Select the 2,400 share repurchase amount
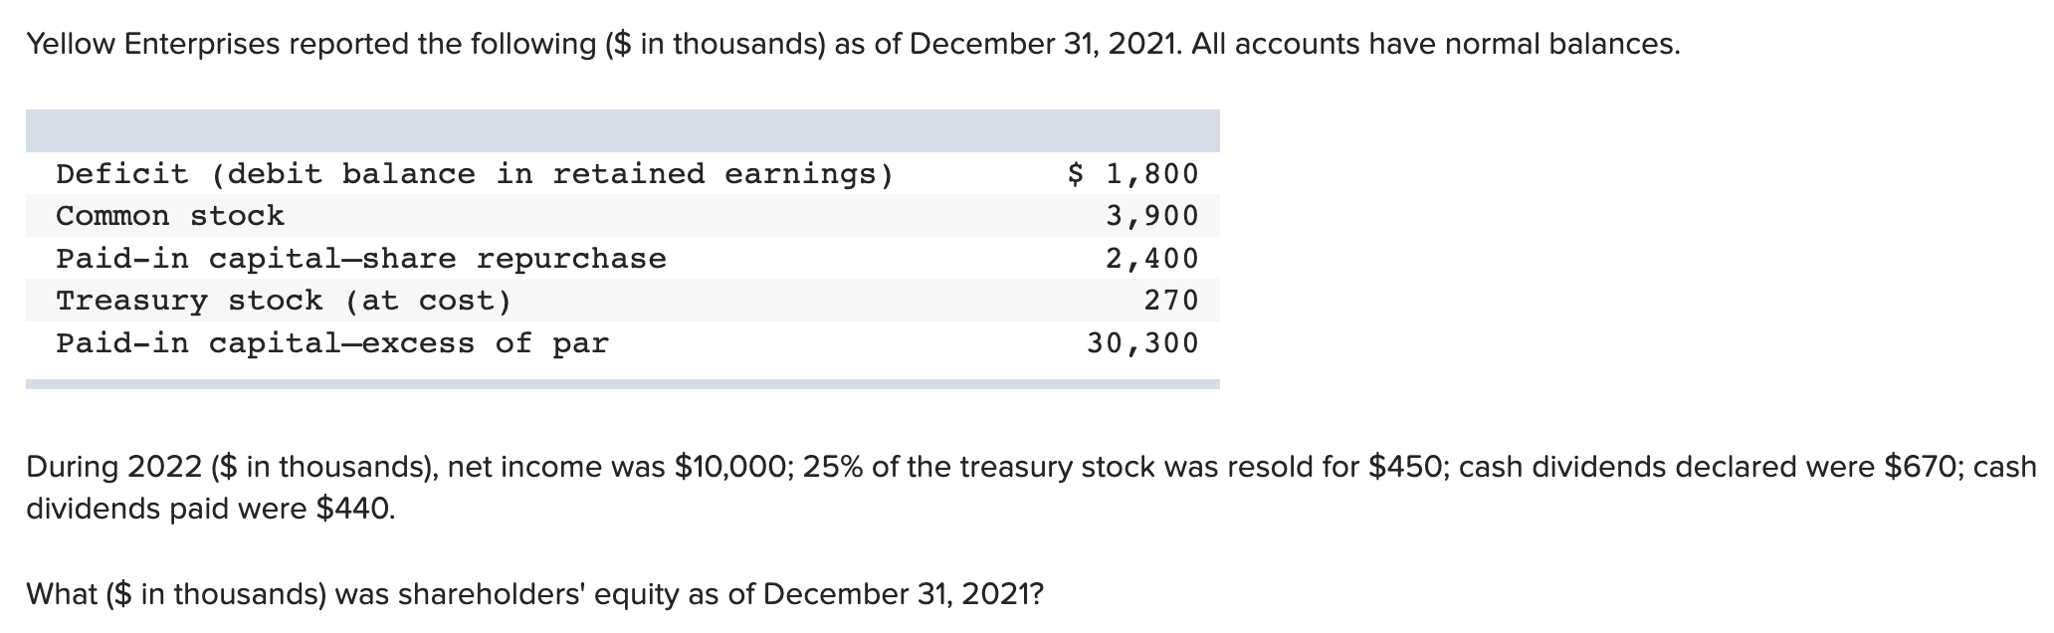 click(1152, 259)
